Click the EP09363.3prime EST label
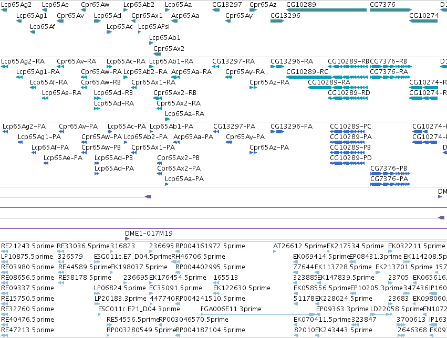Viewport: 447px width, 338px height. [x=342, y=309]
